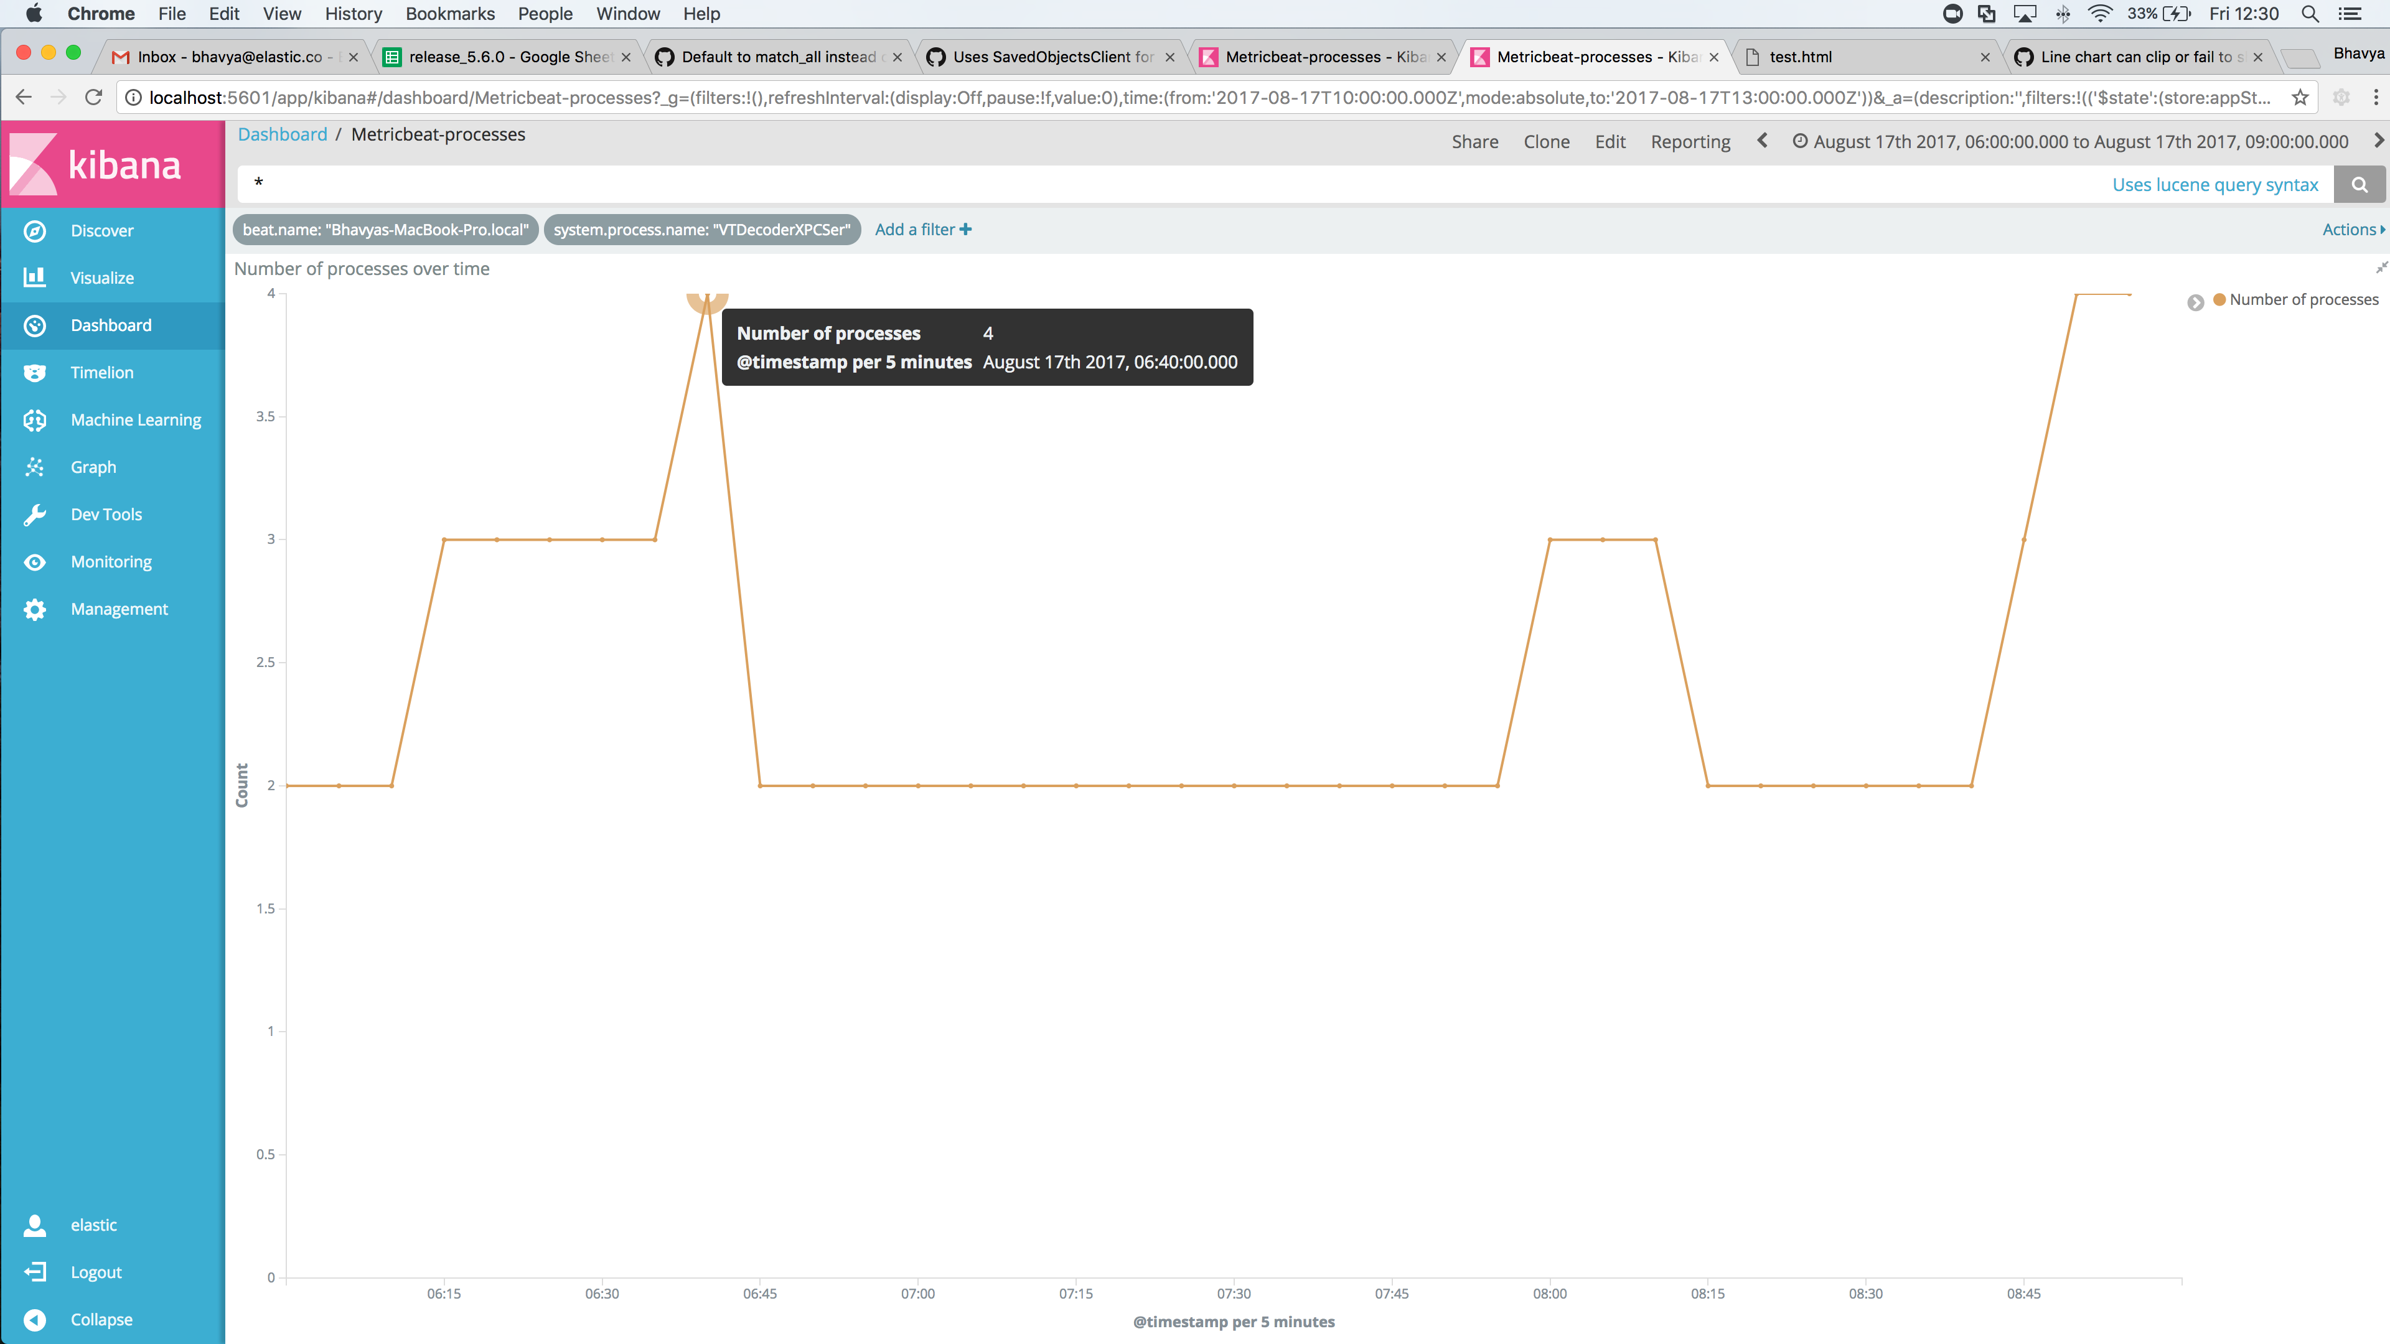This screenshot has width=2390, height=1344.
Task: Click the Visualize bar chart icon
Action: coord(35,278)
